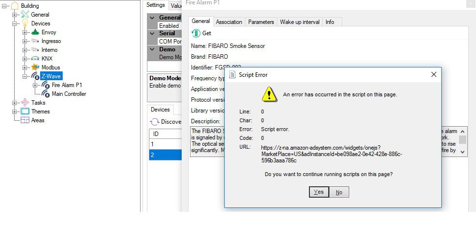Click the Get button with refresh icon

(x=202, y=33)
